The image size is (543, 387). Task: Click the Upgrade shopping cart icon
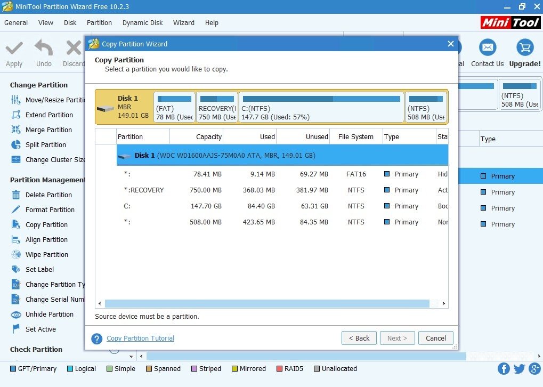click(525, 47)
